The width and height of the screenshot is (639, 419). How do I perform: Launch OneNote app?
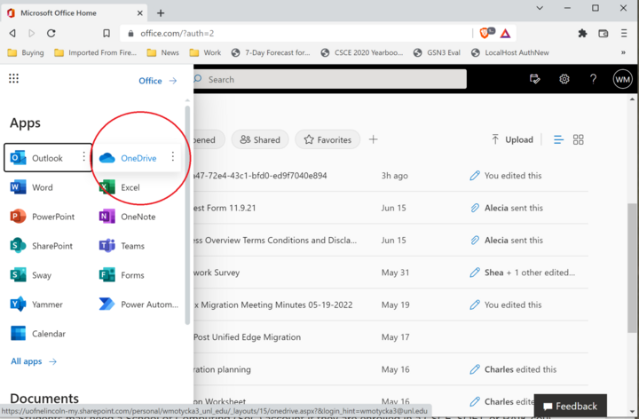pyautogui.click(x=138, y=217)
